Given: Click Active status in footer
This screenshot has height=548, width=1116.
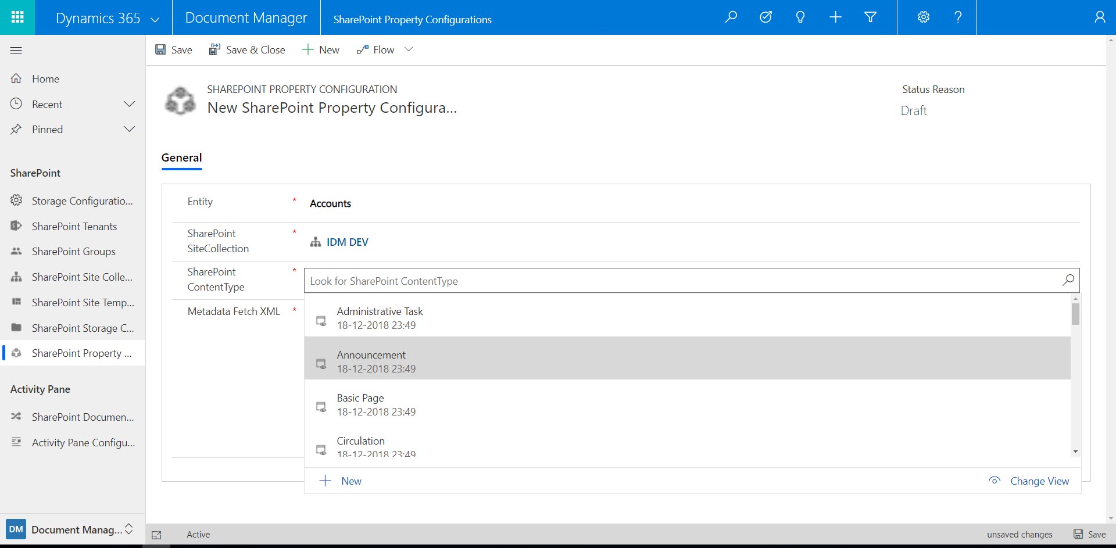Looking at the screenshot, I should coord(198,534).
